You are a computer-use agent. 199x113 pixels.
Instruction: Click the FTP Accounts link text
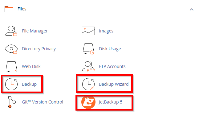[112, 66]
